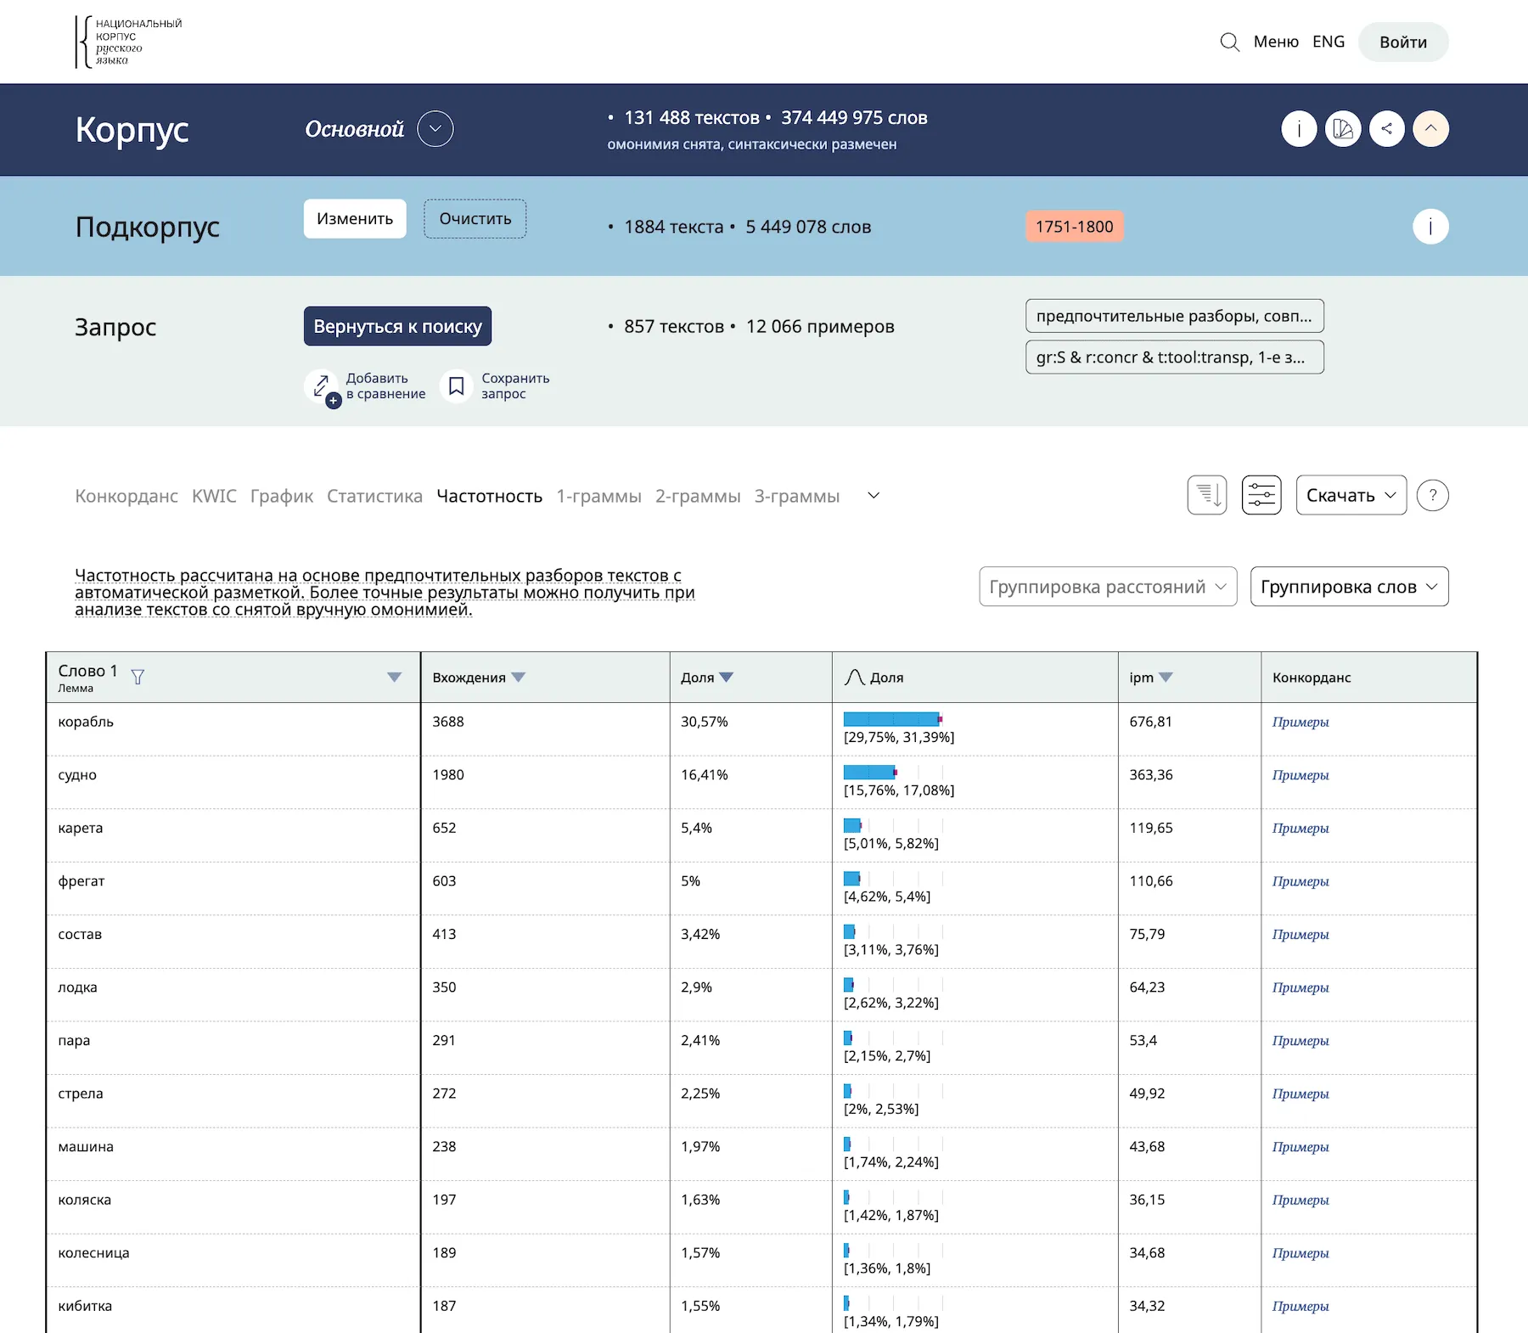Open Примеры link for судно

tap(1300, 775)
